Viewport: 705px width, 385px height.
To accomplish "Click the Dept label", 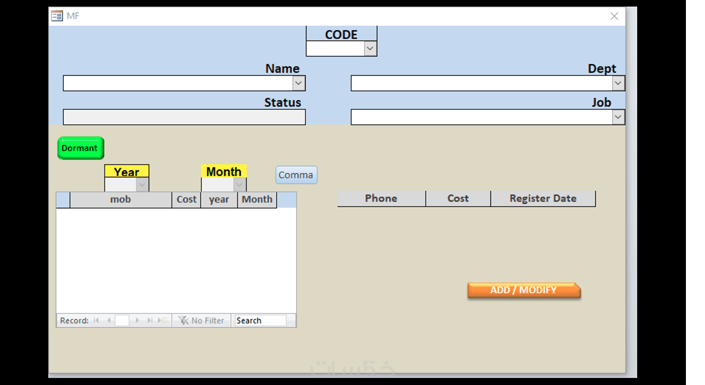I will (x=602, y=69).
